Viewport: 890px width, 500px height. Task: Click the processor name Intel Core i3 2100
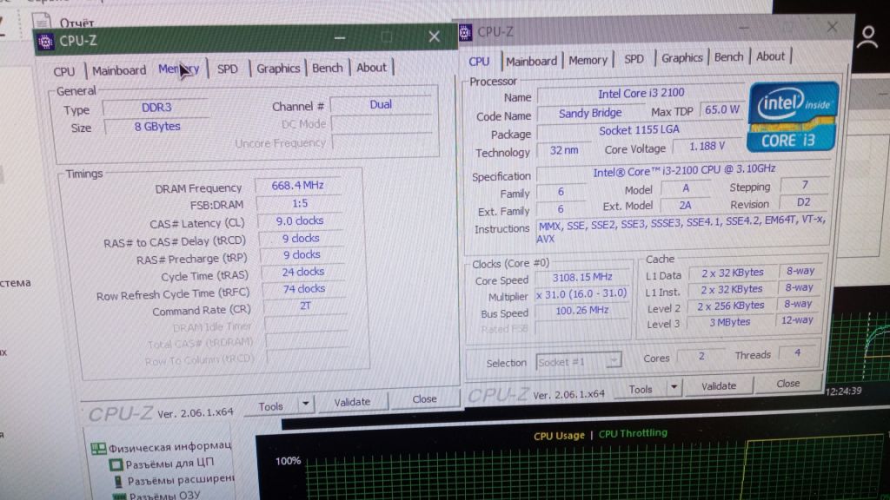(x=641, y=93)
